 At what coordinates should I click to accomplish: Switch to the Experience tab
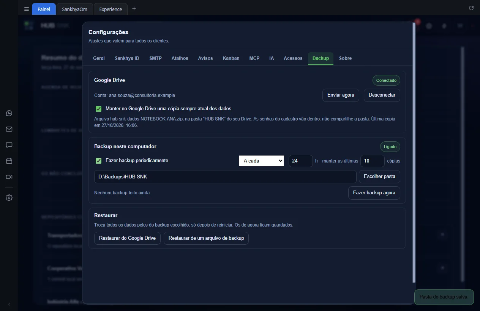click(111, 9)
